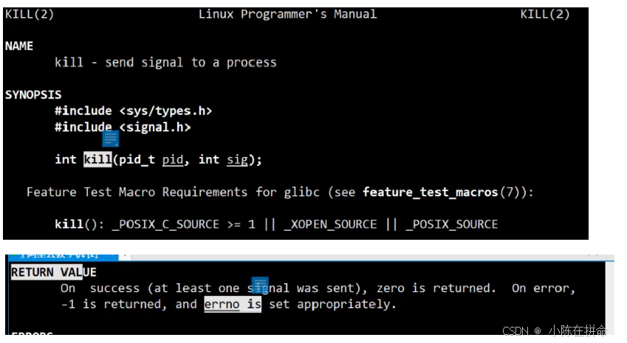Click the lower terminal's vertical scrollbar
This screenshot has width=627, height=343.
pyautogui.click(x=610, y=298)
